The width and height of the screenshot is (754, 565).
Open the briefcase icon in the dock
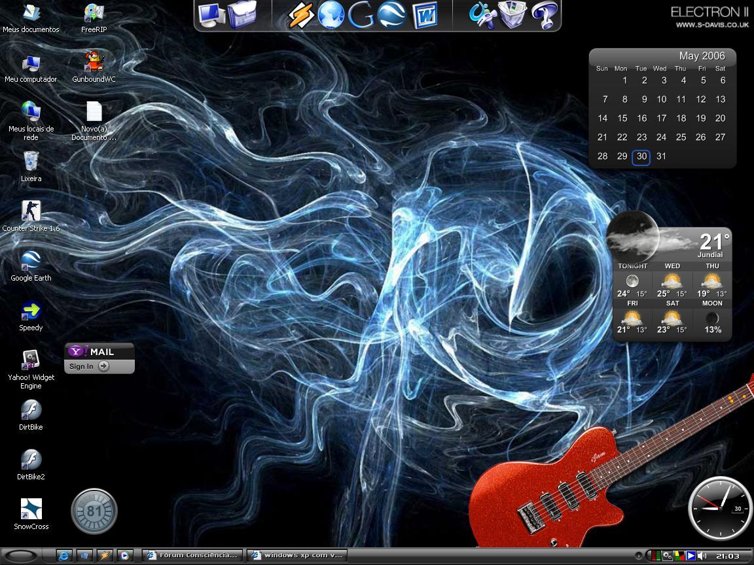coord(242,14)
